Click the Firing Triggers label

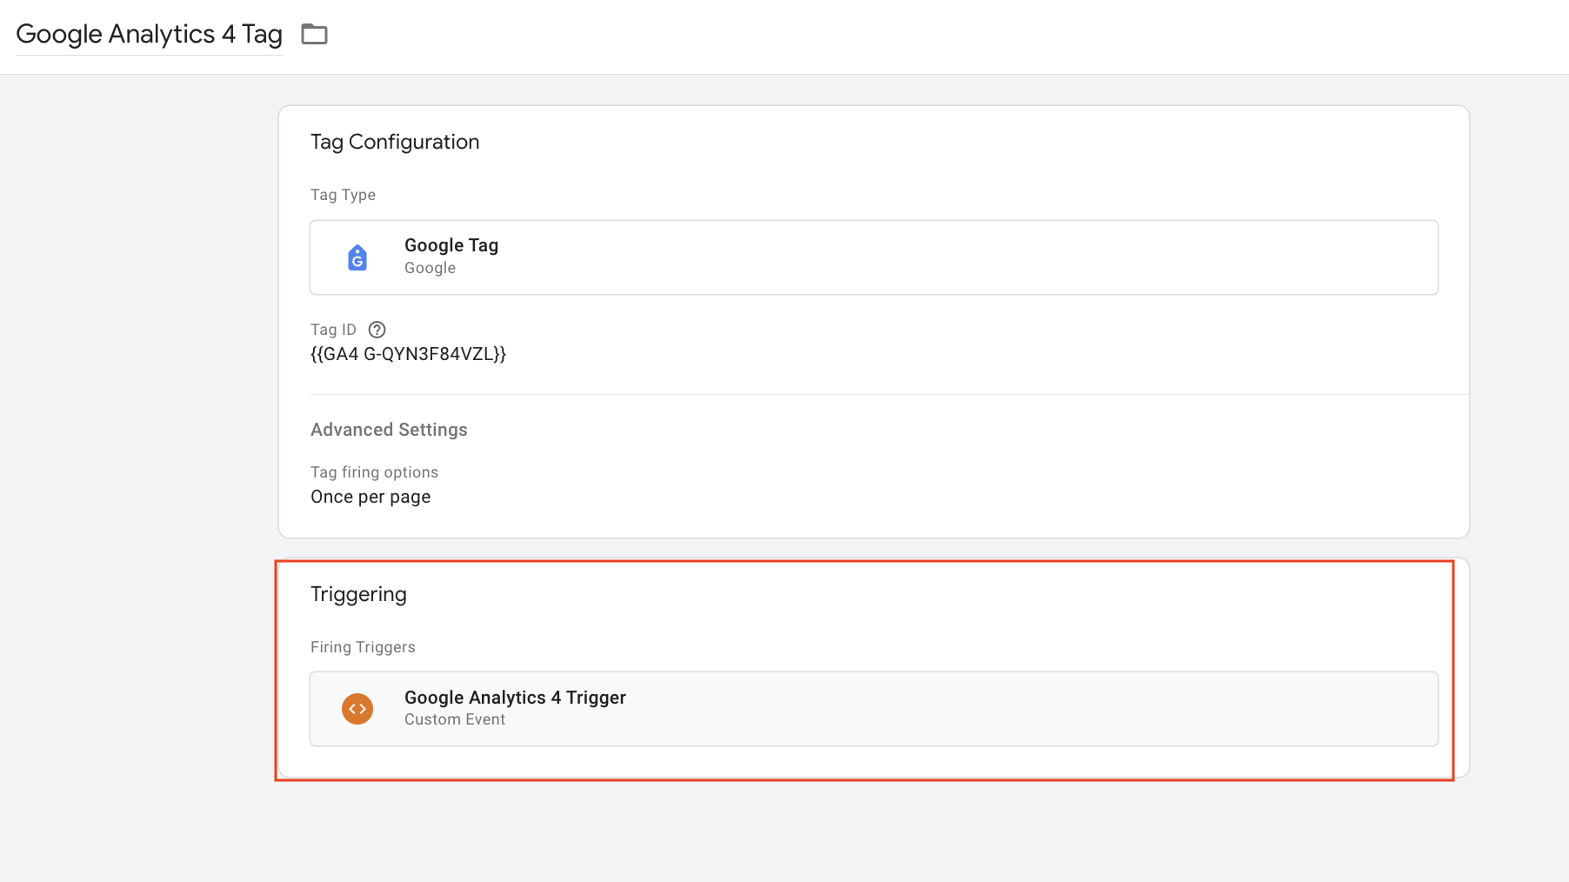coord(363,647)
